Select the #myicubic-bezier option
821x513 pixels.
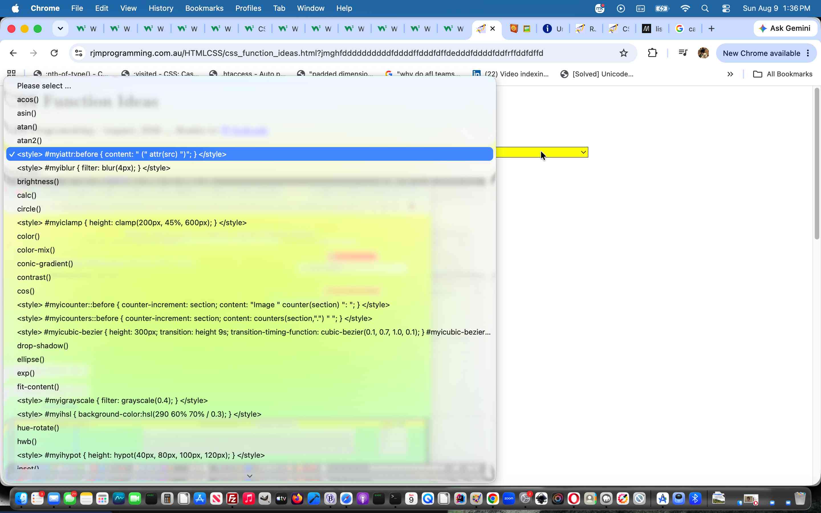coord(250,332)
